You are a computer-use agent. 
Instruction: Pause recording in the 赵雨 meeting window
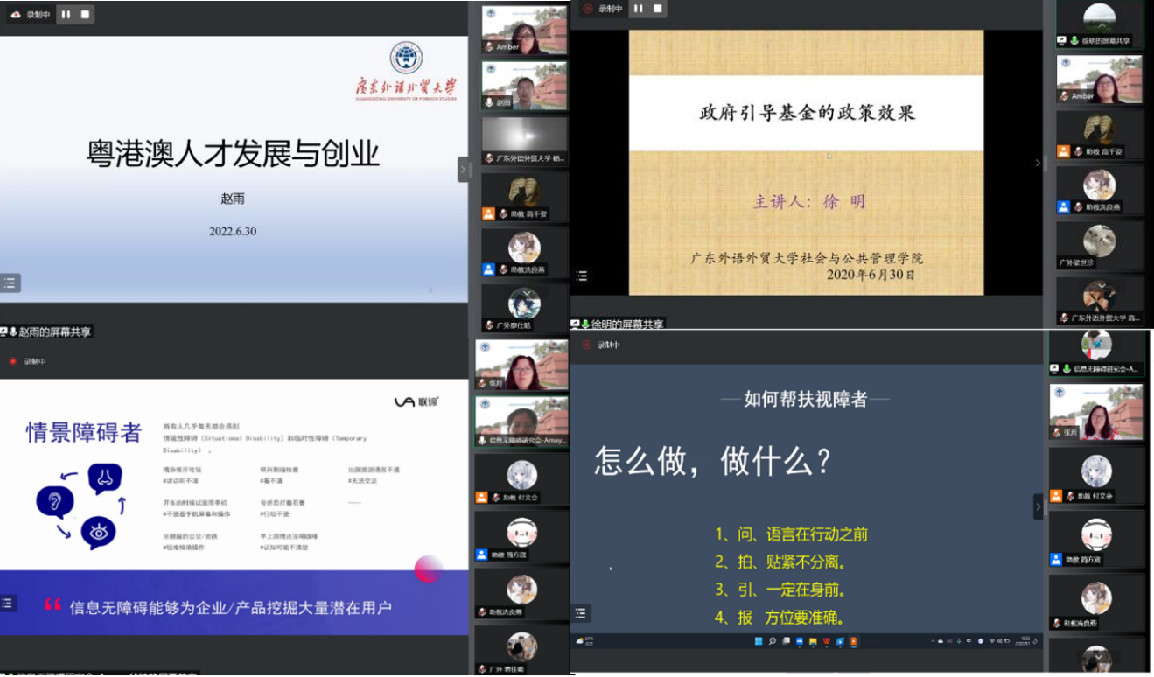[66, 14]
